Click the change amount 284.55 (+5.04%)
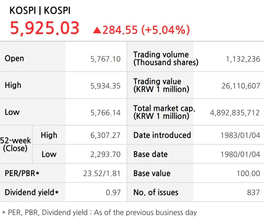 (146, 30)
